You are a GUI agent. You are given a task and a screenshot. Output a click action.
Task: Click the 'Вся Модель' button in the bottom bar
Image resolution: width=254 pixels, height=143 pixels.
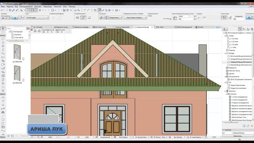(123, 137)
